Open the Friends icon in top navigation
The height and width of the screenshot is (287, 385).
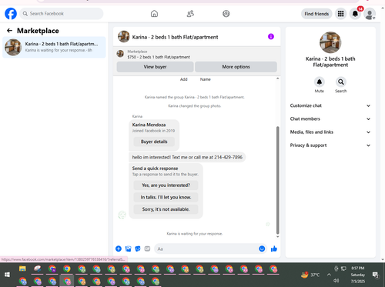coord(190,14)
